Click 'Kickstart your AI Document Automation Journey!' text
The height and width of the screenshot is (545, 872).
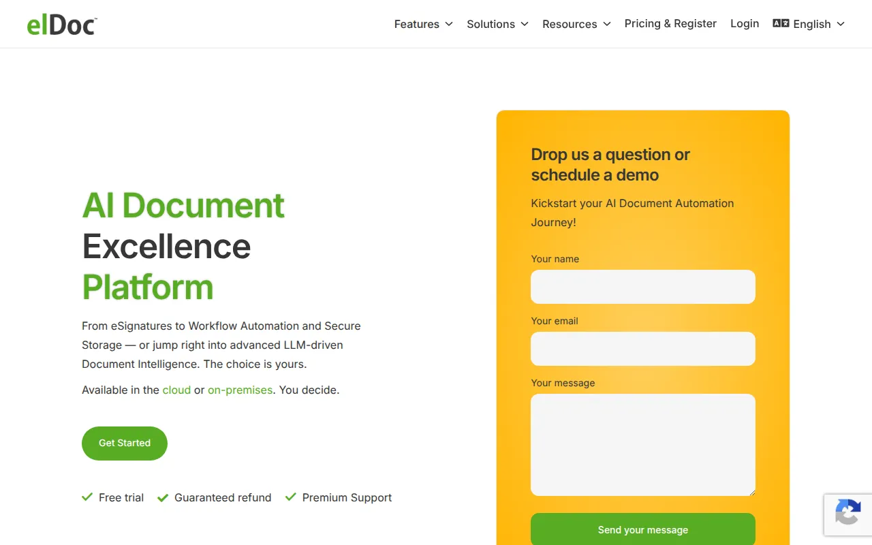coord(632,213)
